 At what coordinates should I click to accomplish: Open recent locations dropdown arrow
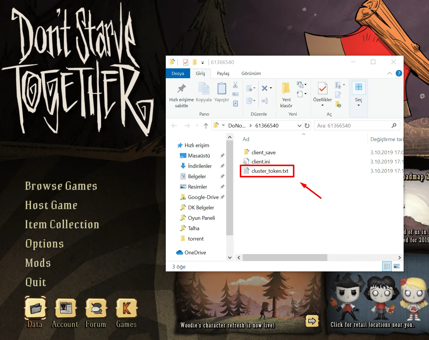[197, 125]
